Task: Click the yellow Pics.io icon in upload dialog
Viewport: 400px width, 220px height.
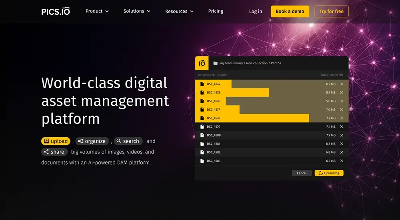Action: point(202,63)
